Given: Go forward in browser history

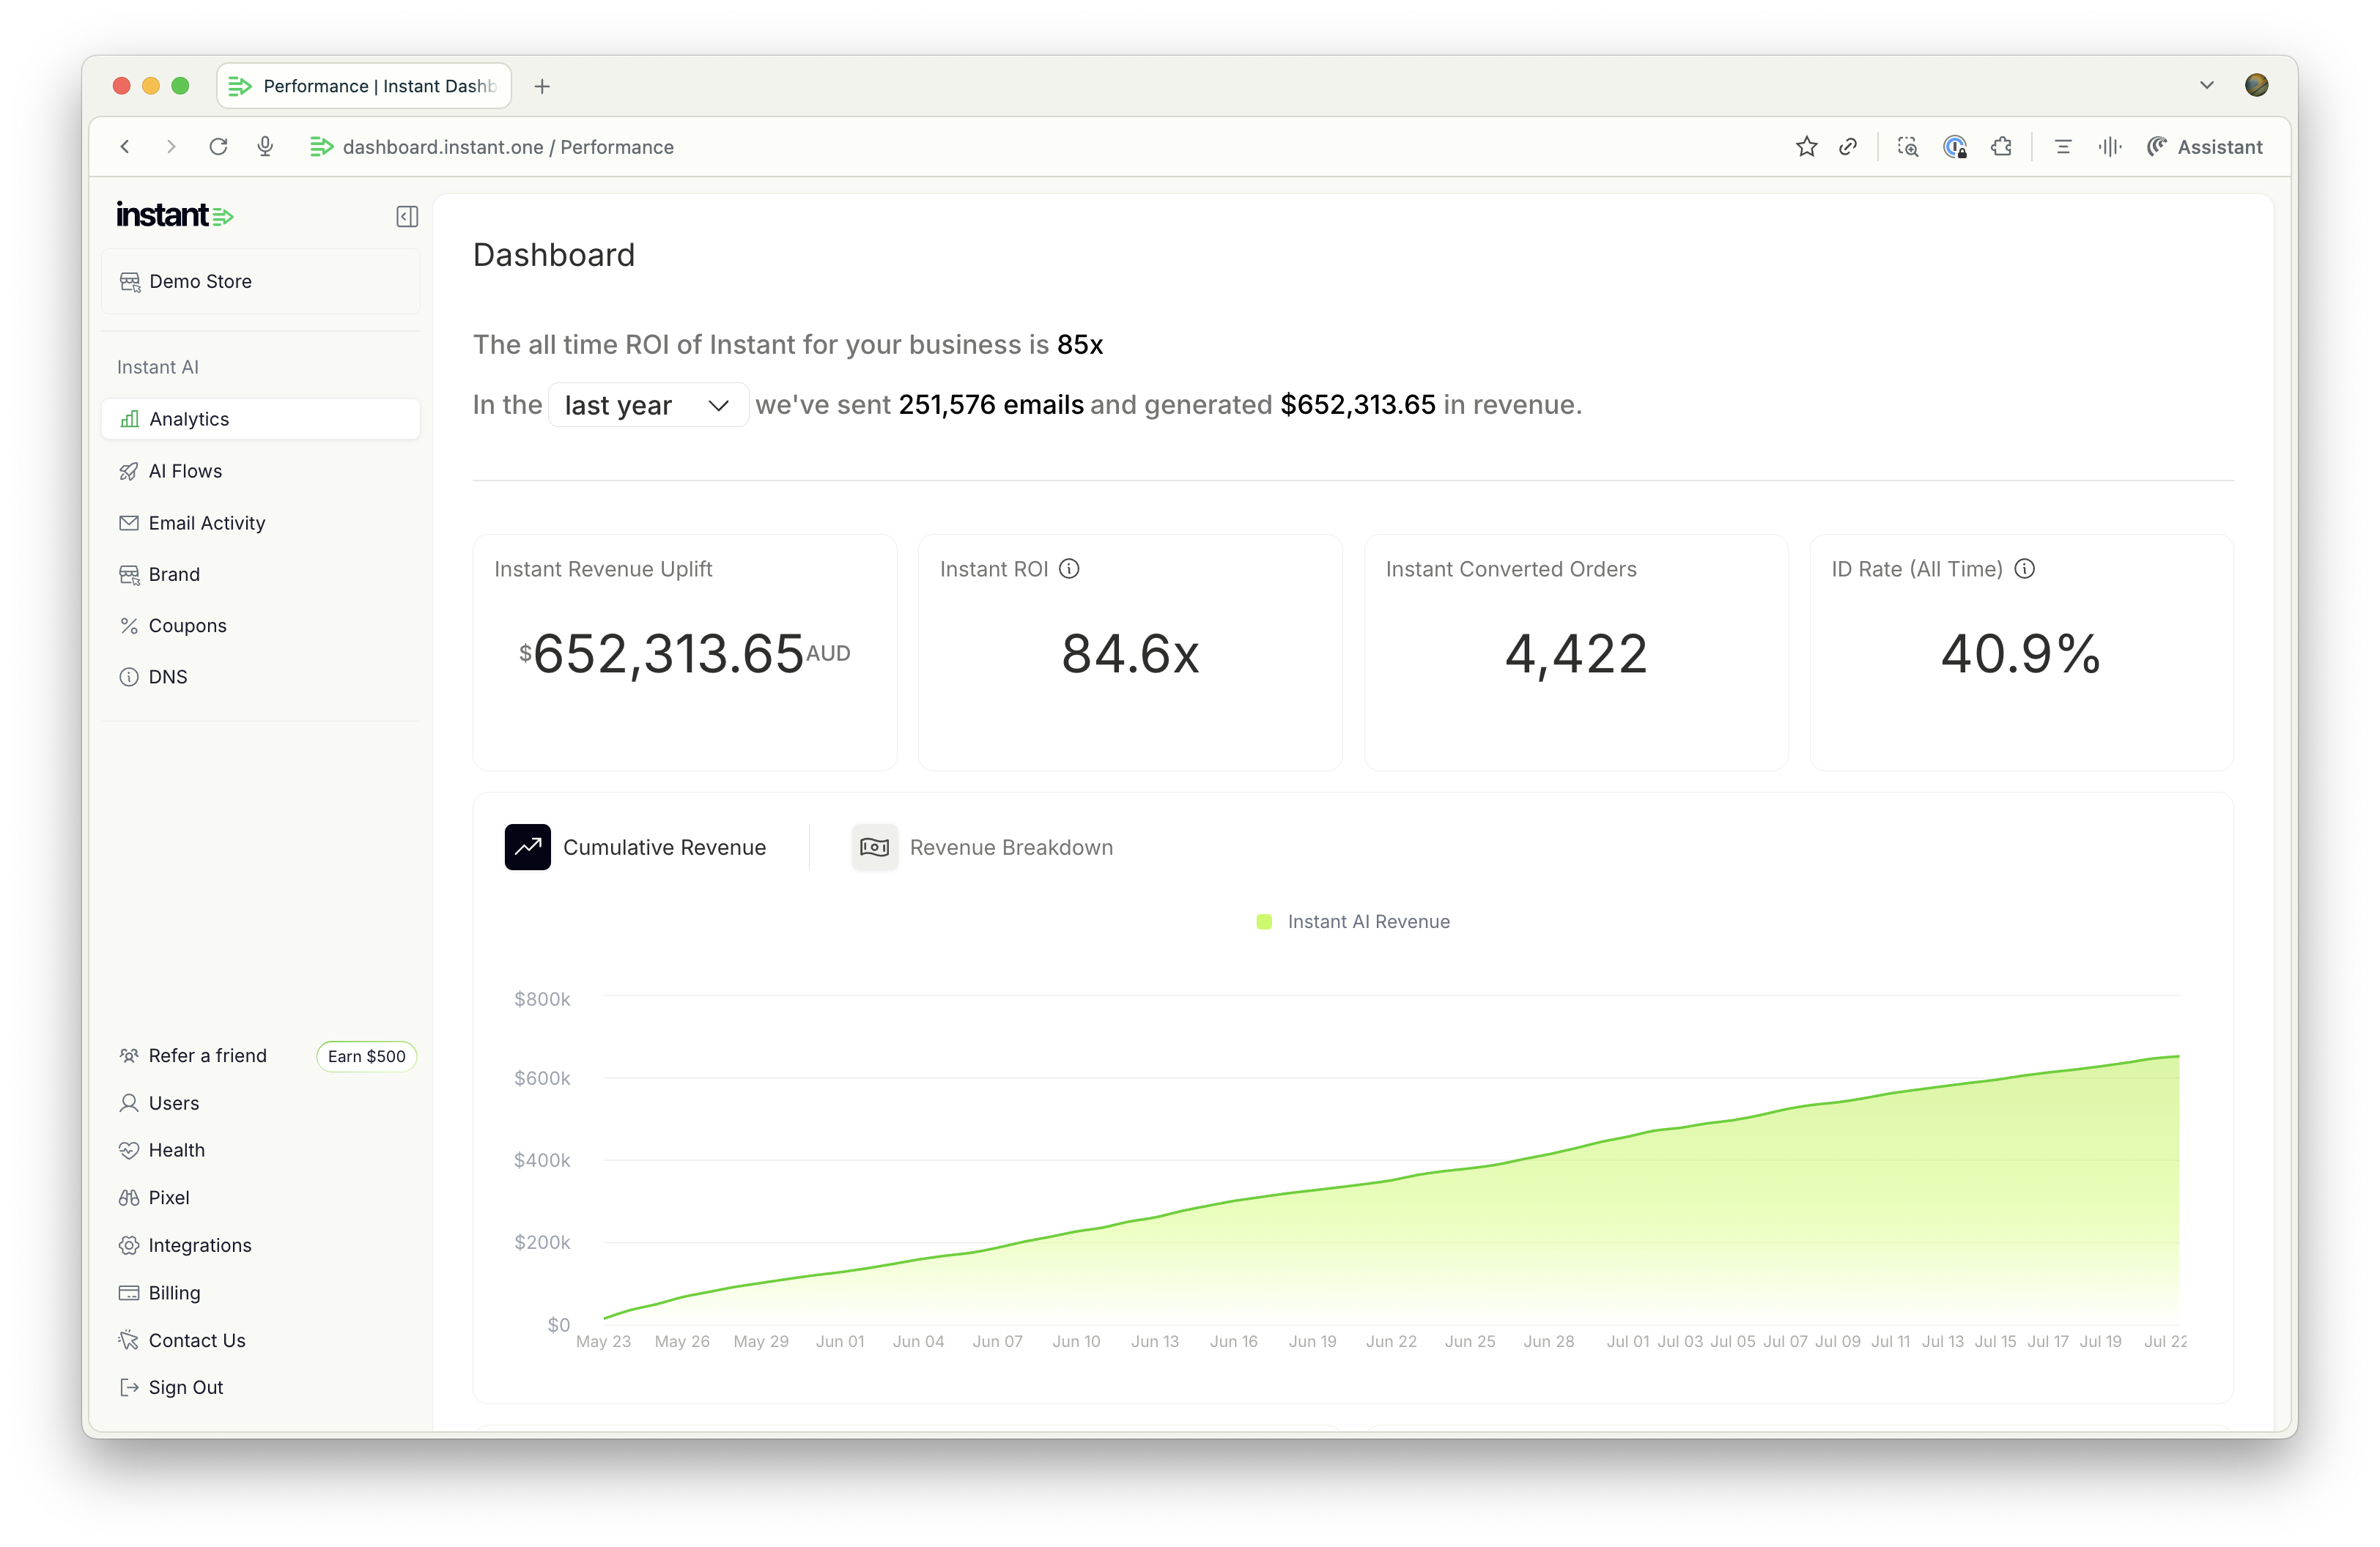Looking at the screenshot, I should [x=171, y=147].
